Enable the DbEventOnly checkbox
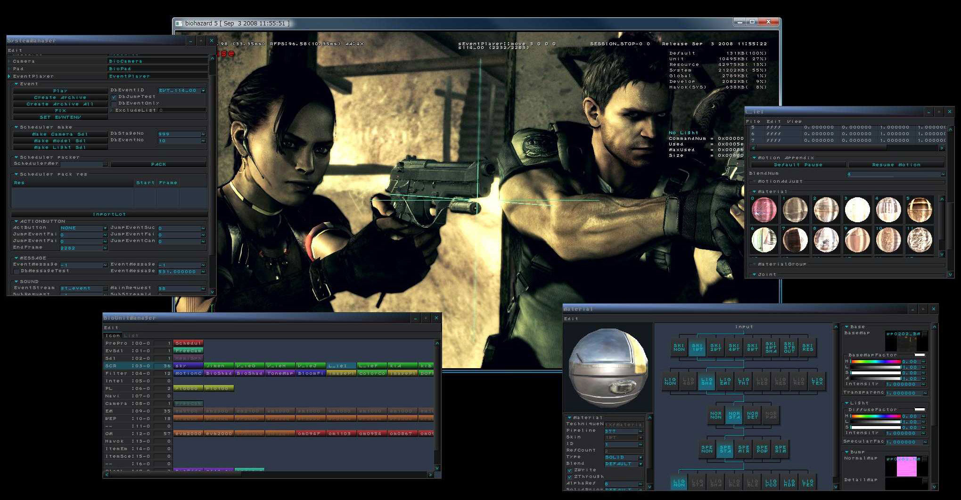This screenshot has width=961, height=500. click(x=114, y=103)
